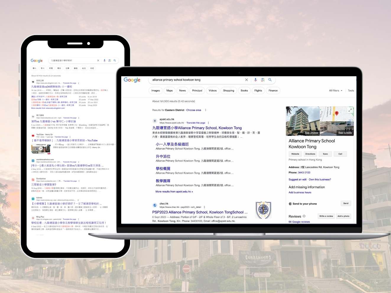Switch to the Finance tab
Image resolution: width=391 pixels, height=293 pixels.
click(273, 91)
